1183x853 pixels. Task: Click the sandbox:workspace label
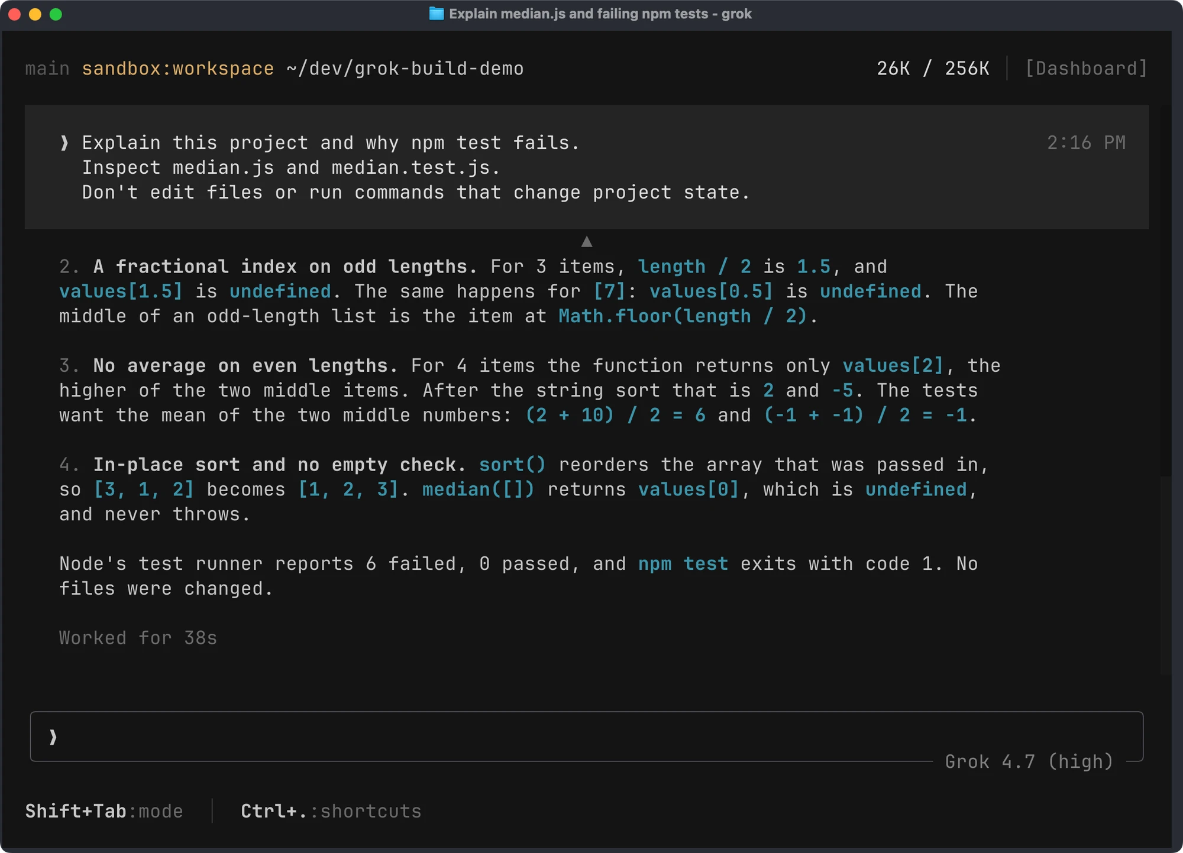tap(178, 69)
